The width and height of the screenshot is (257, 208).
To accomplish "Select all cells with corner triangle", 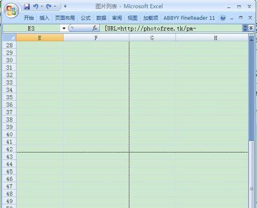I will pos(9,37).
